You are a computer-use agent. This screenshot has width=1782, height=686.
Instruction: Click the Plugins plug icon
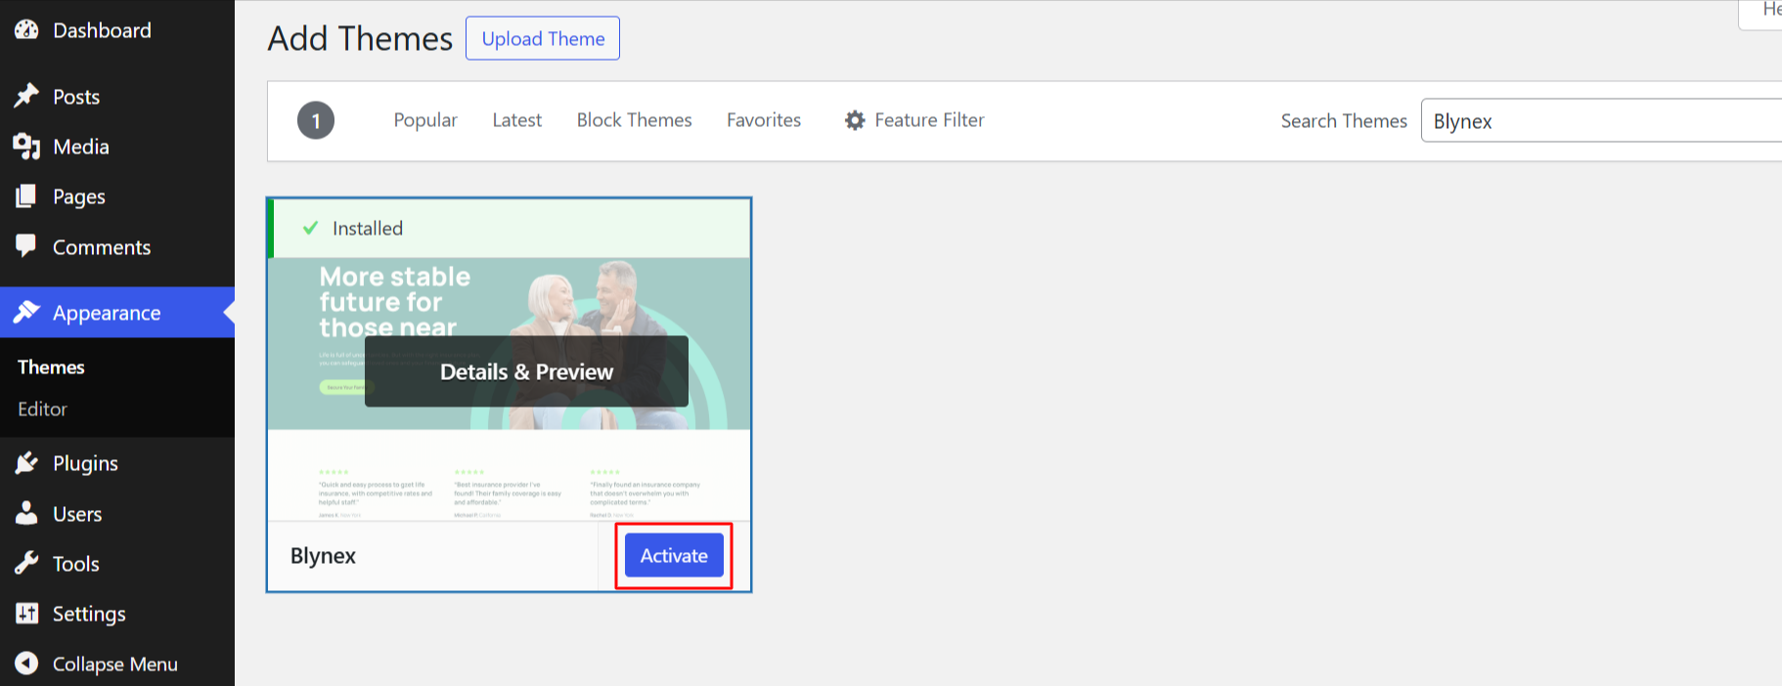click(x=26, y=463)
